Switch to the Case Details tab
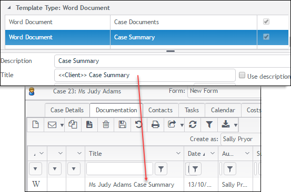 click(x=67, y=110)
